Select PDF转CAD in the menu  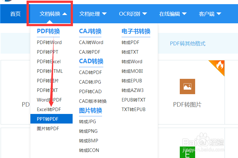(90, 92)
